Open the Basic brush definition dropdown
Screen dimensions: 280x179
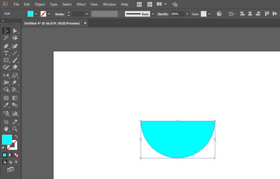[x=153, y=14]
